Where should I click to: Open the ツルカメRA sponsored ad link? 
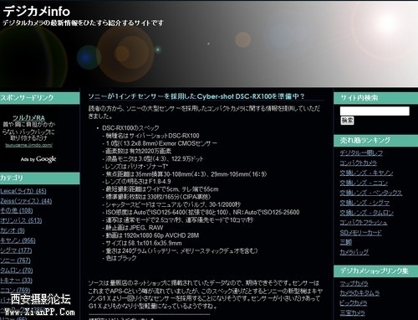28,117
